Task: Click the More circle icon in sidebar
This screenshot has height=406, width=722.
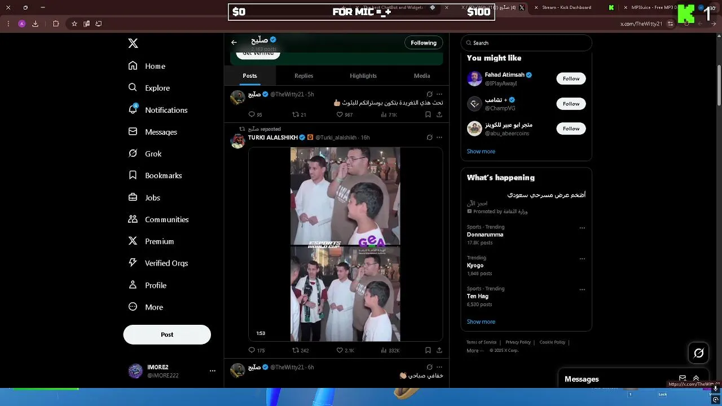Action: tap(133, 307)
